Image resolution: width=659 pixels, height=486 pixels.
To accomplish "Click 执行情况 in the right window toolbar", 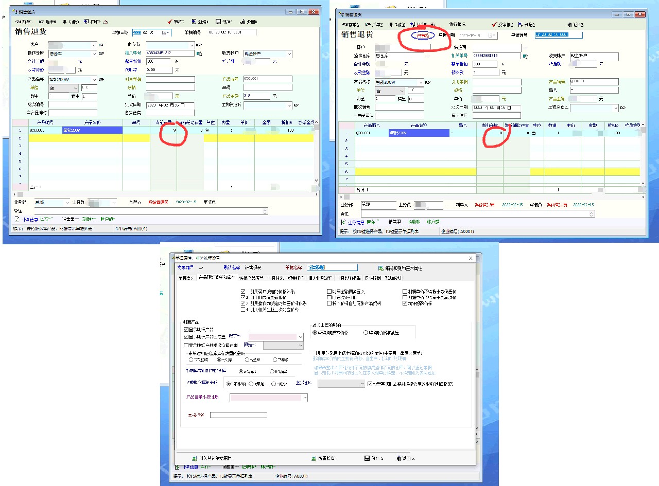I will click(458, 25).
